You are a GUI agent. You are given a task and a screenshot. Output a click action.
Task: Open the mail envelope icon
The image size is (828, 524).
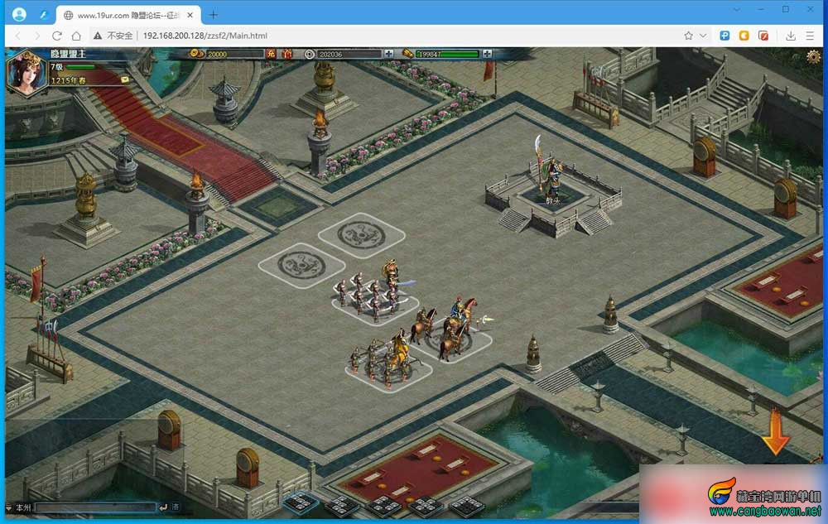[x=125, y=79]
